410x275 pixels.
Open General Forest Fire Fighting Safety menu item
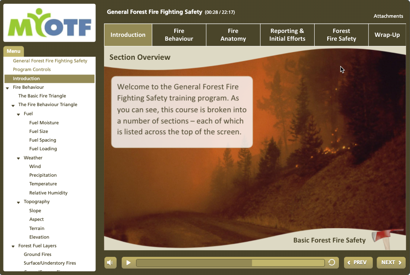50,61
